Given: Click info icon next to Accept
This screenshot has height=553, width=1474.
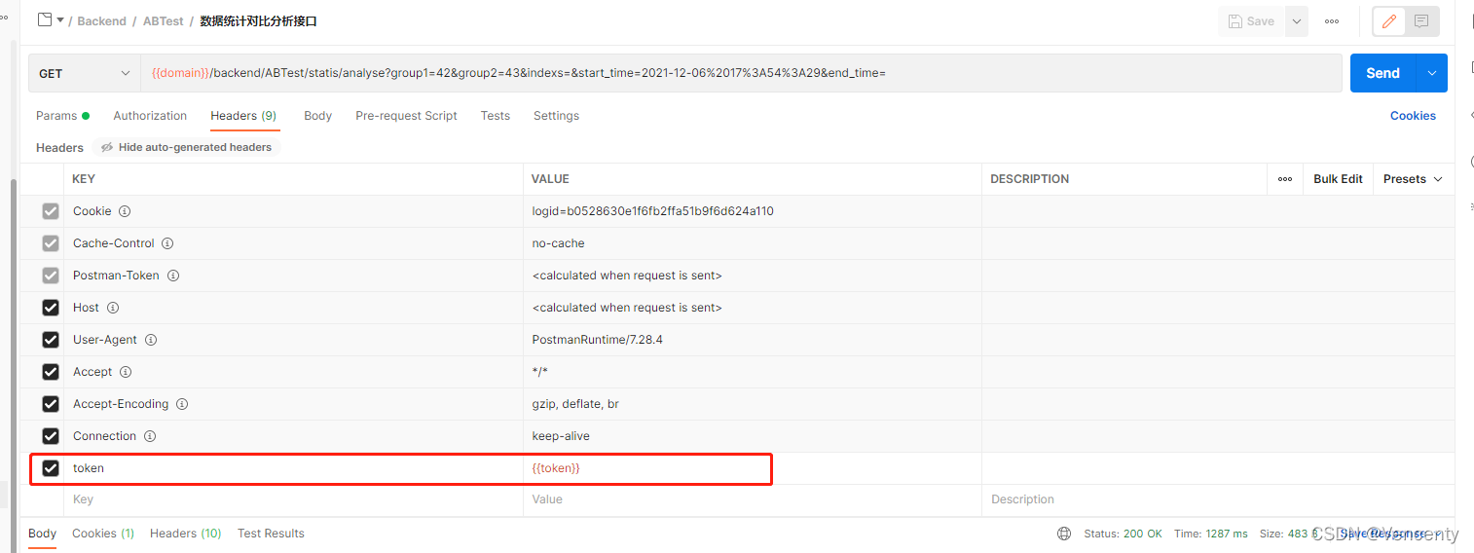Looking at the screenshot, I should (126, 372).
